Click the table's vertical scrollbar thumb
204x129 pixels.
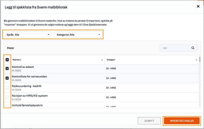tap(200, 59)
